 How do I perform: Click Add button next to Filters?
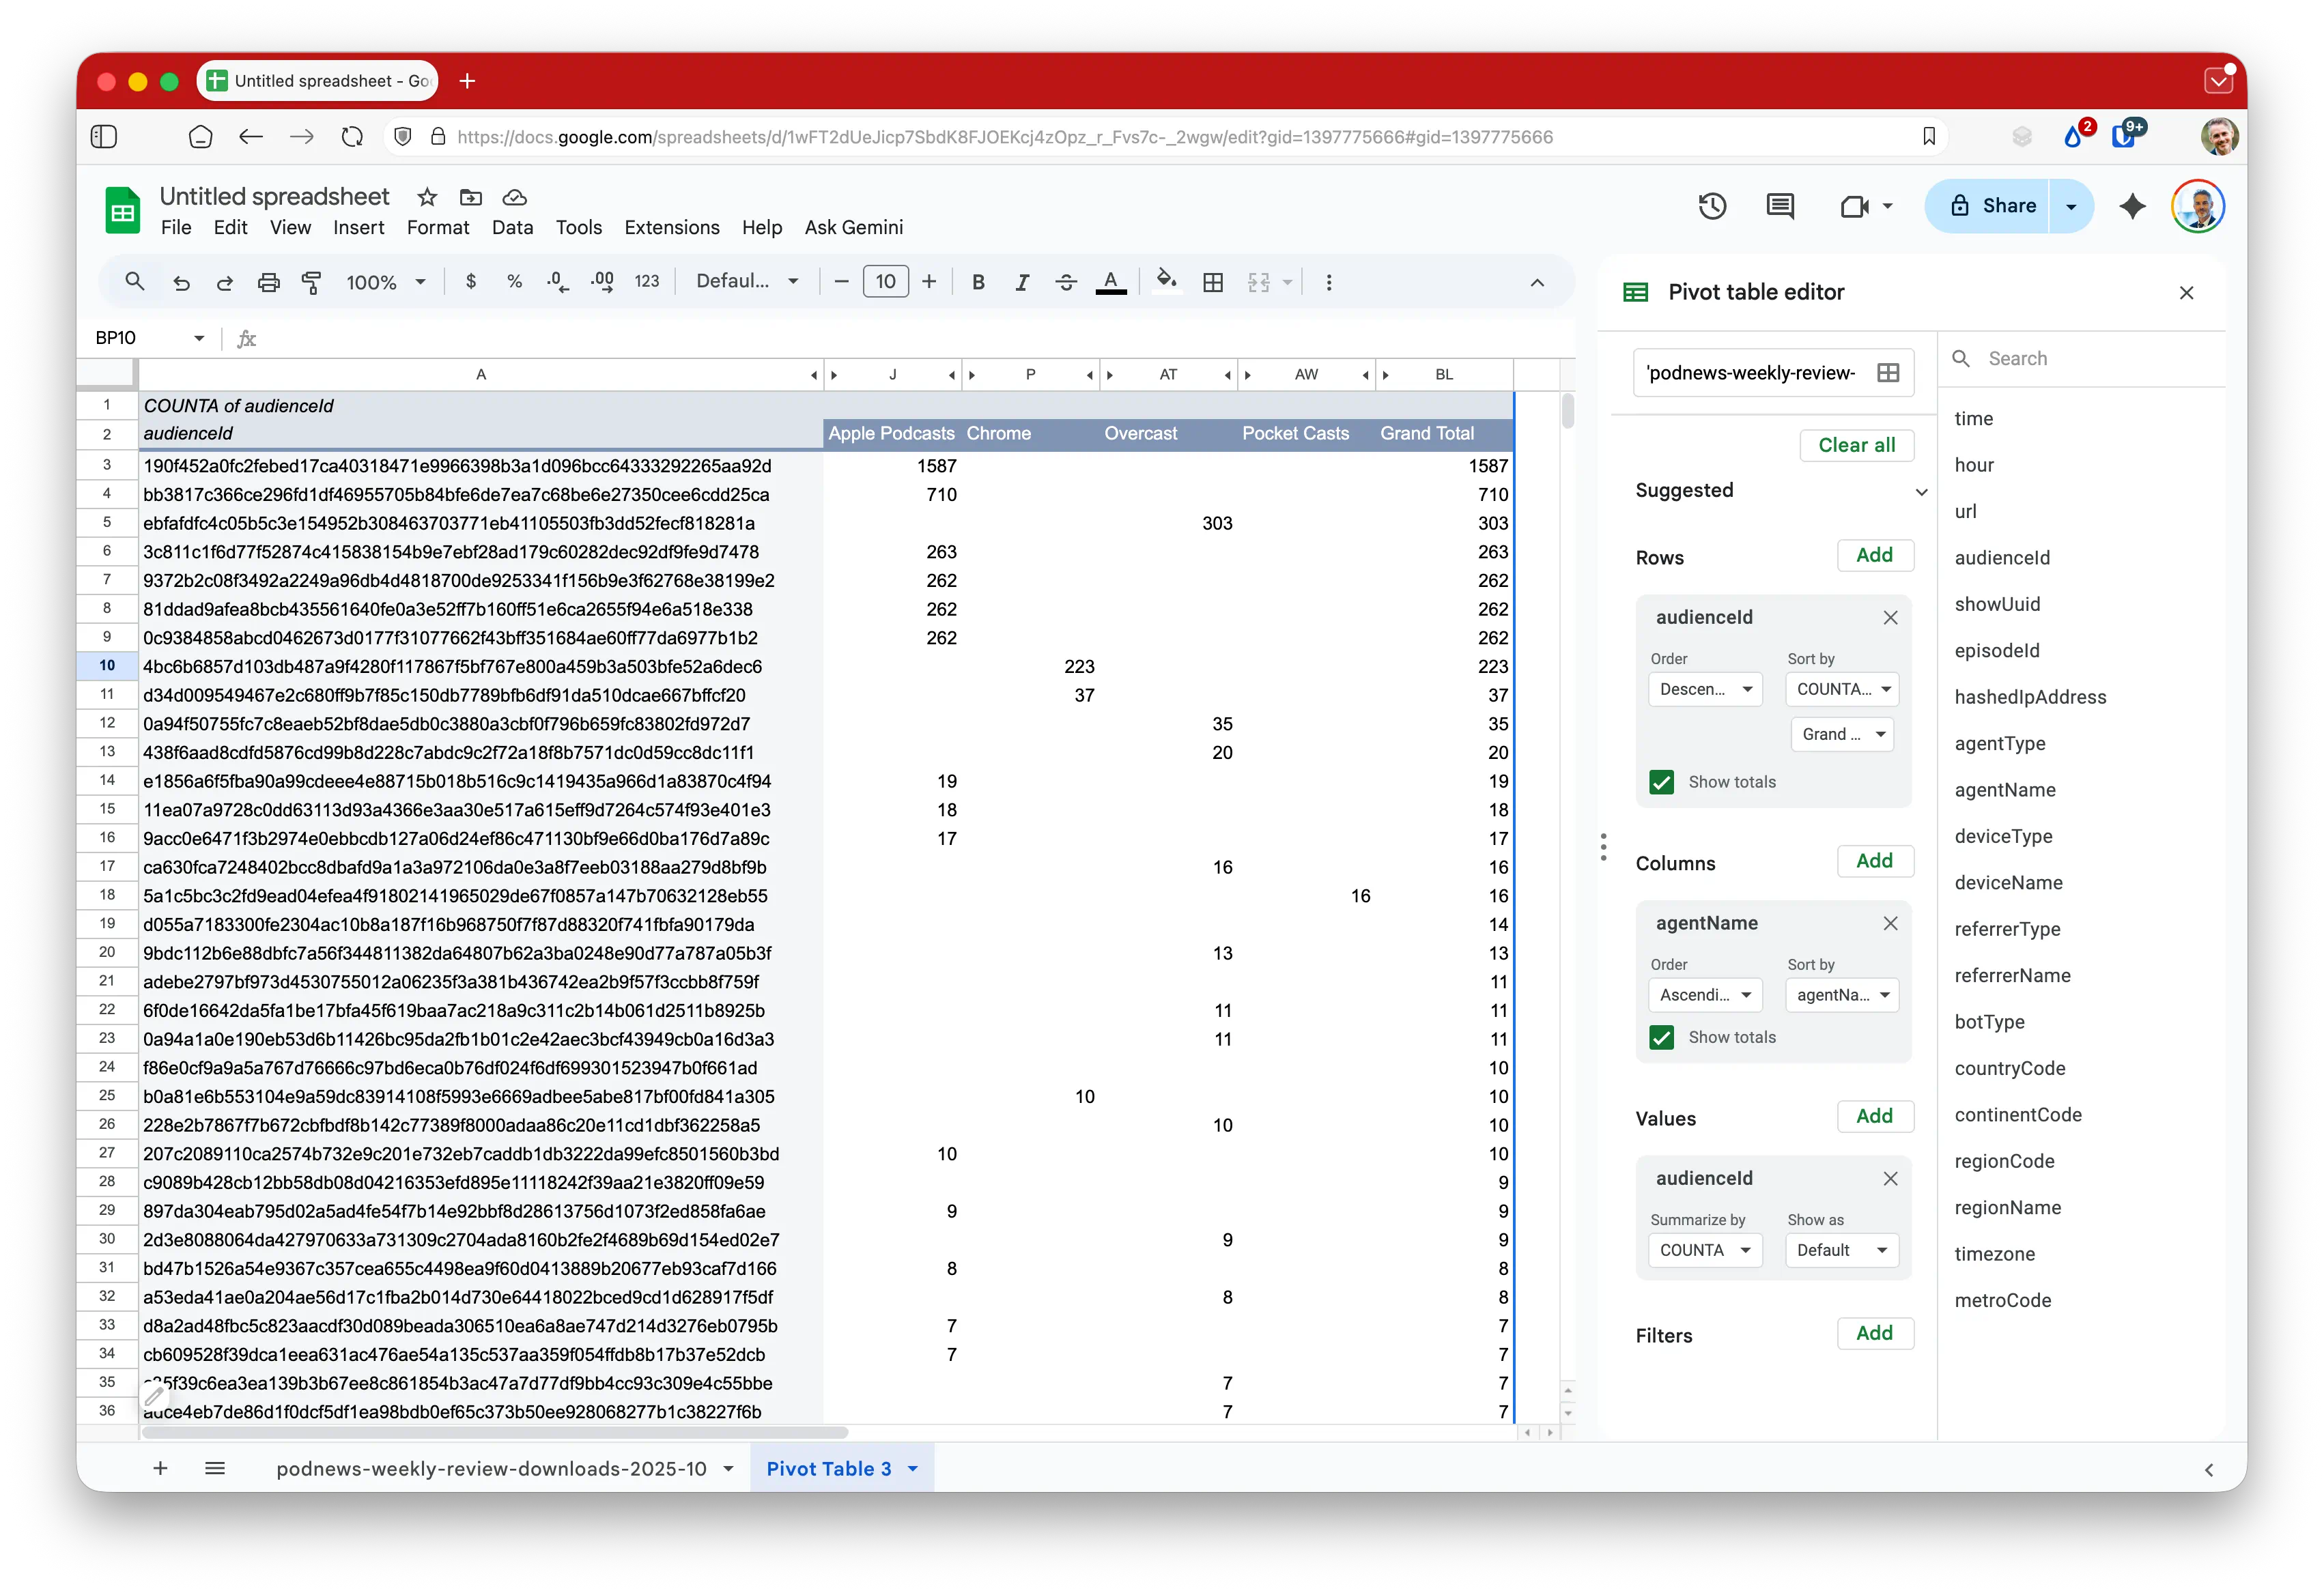tap(1874, 1333)
